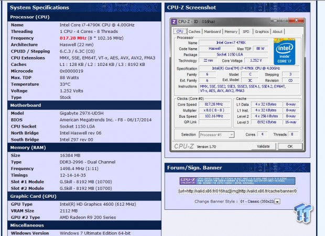Click the CPU-Z validator banner image
This screenshot has height=236, width=325.
(x=237, y=181)
